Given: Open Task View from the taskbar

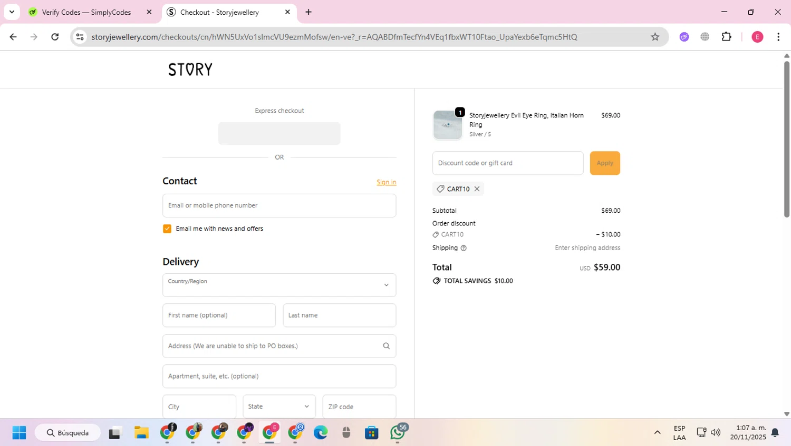Looking at the screenshot, I should click(114, 433).
